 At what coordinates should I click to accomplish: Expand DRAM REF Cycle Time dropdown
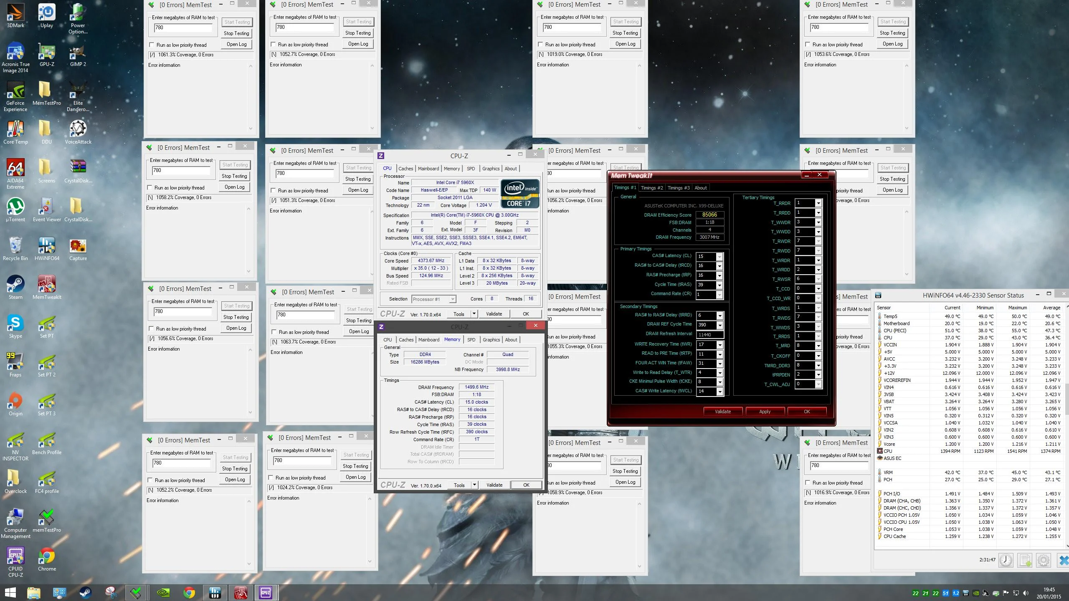pos(719,325)
